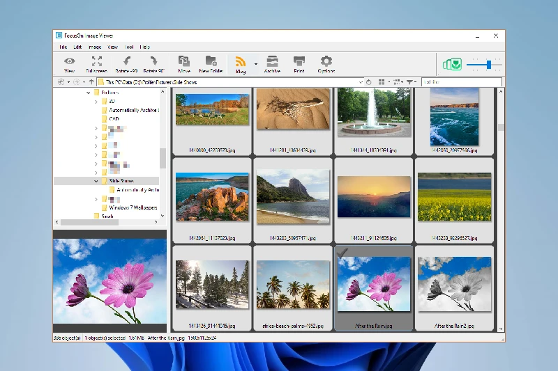
Task: Click the Move toolbar icon
Action: [x=184, y=63]
